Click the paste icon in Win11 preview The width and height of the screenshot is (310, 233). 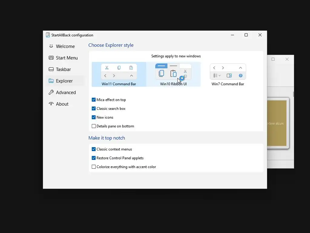point(131,68)
